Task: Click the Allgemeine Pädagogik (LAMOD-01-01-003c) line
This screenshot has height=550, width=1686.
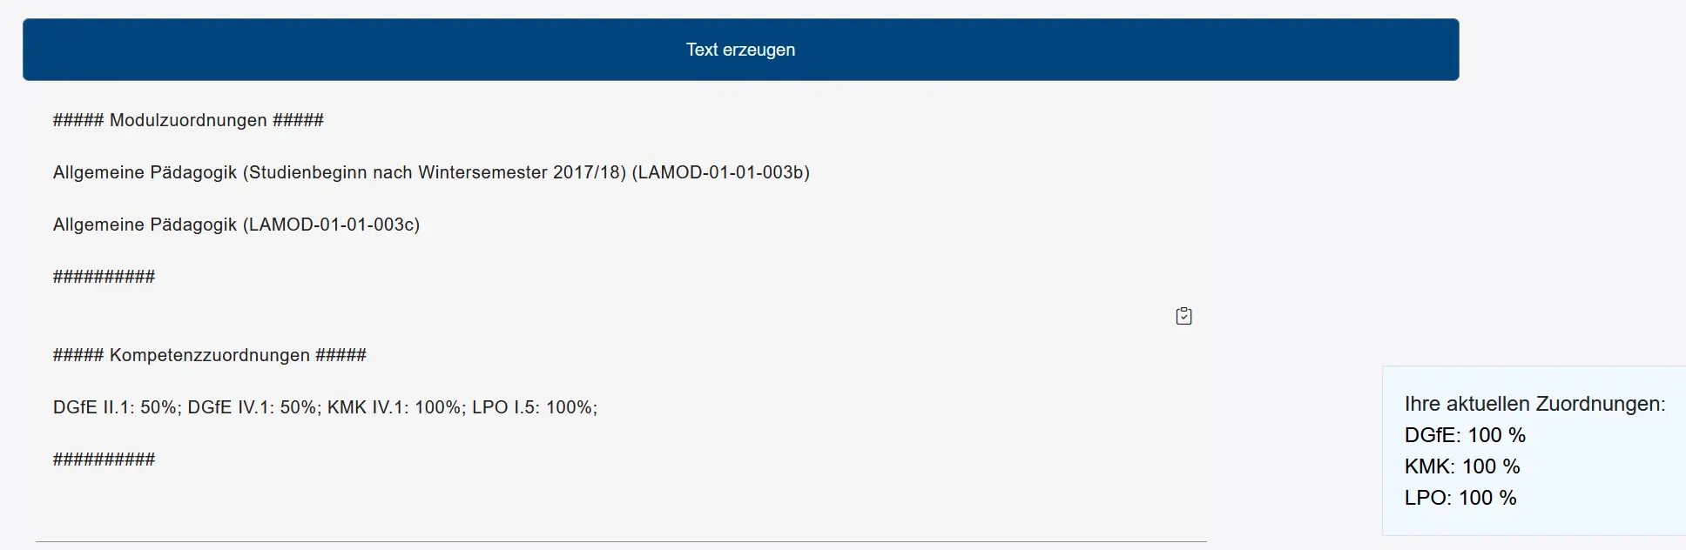Action: tap(236, 225)
